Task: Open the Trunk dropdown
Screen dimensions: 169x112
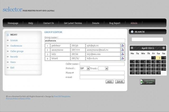Action: [x=103, y=68]
